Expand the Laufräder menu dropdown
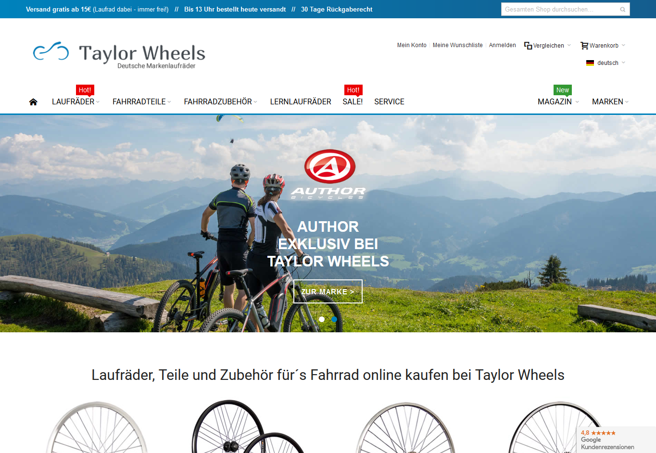Screen dimensions: 656x453 tap(76, 102)
